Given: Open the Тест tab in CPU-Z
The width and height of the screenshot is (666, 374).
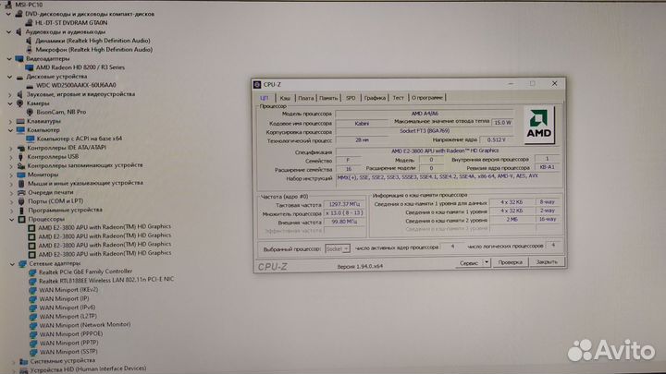Looking at the screenshot, I should pos(398,98).
